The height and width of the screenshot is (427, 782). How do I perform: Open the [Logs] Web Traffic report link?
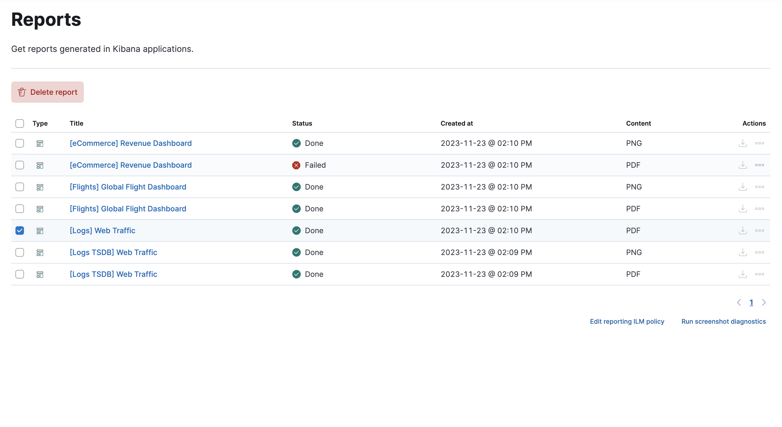(x=102, y=231)
